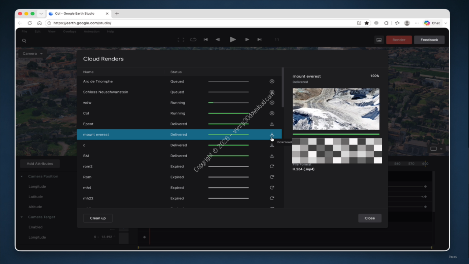Image resolution: width=469 pixels, height=264 pixels.
Task: Open a new browser tab
Action: coord(117,14)
